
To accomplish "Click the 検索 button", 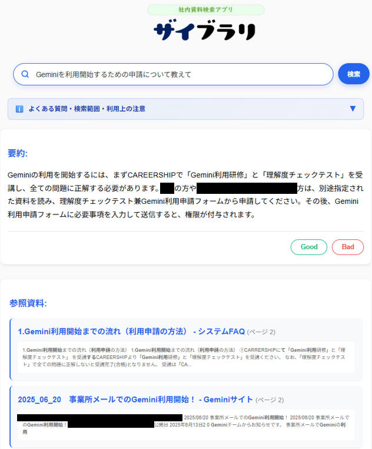I will (x=354, y=74).
